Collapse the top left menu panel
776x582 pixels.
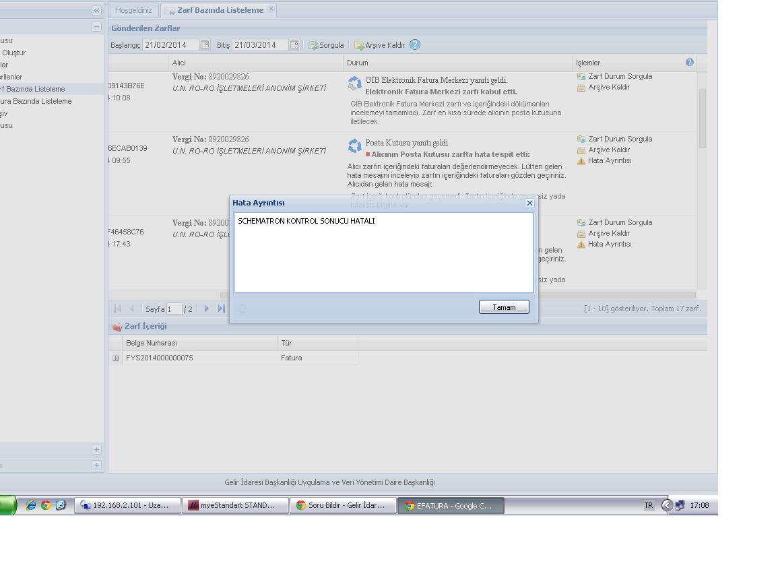click(x=96, y=27)
